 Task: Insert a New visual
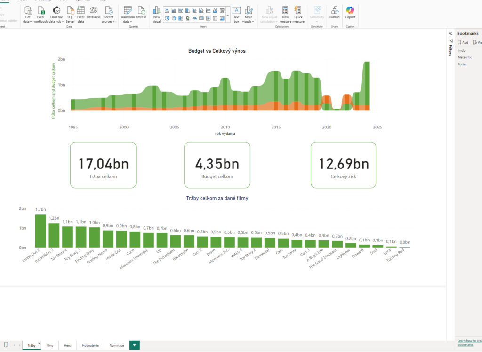pos(156,15)
